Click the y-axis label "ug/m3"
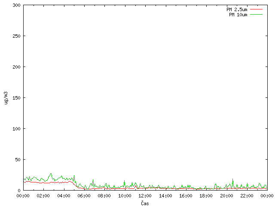 click(x=6, y=98)
